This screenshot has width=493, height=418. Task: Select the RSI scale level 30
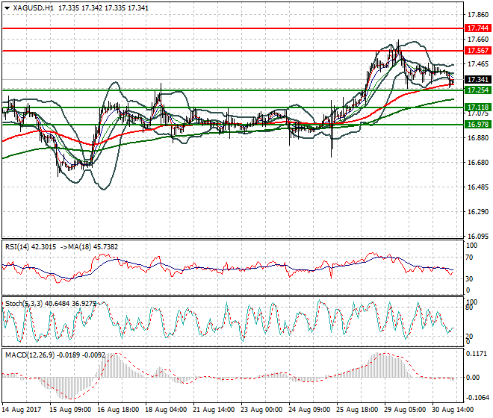click(469, 279)
